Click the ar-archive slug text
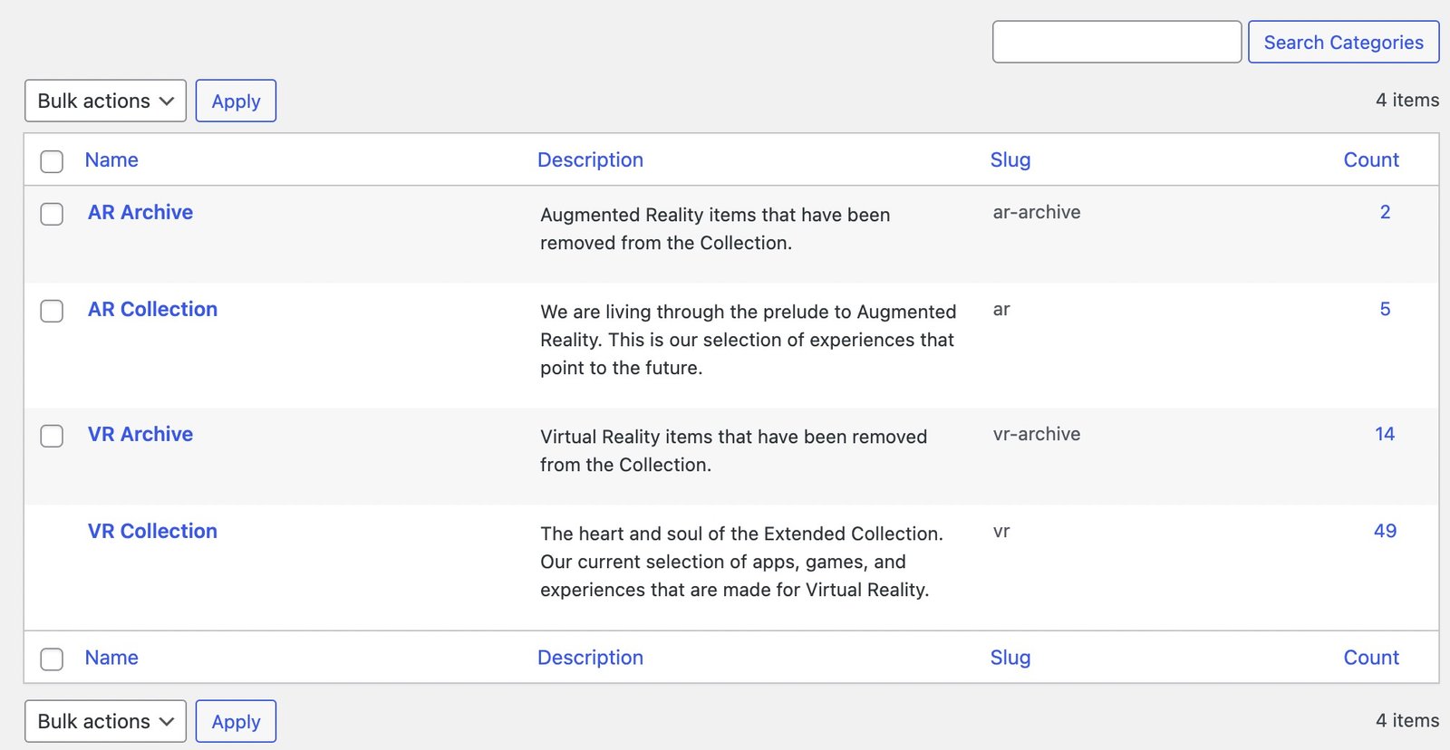The image size is (1450, 750). tap(1037, 212)
